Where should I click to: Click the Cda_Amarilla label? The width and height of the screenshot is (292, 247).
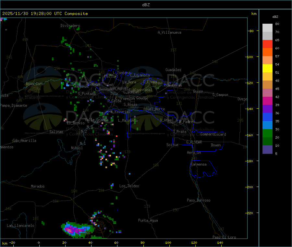point(24,141)
